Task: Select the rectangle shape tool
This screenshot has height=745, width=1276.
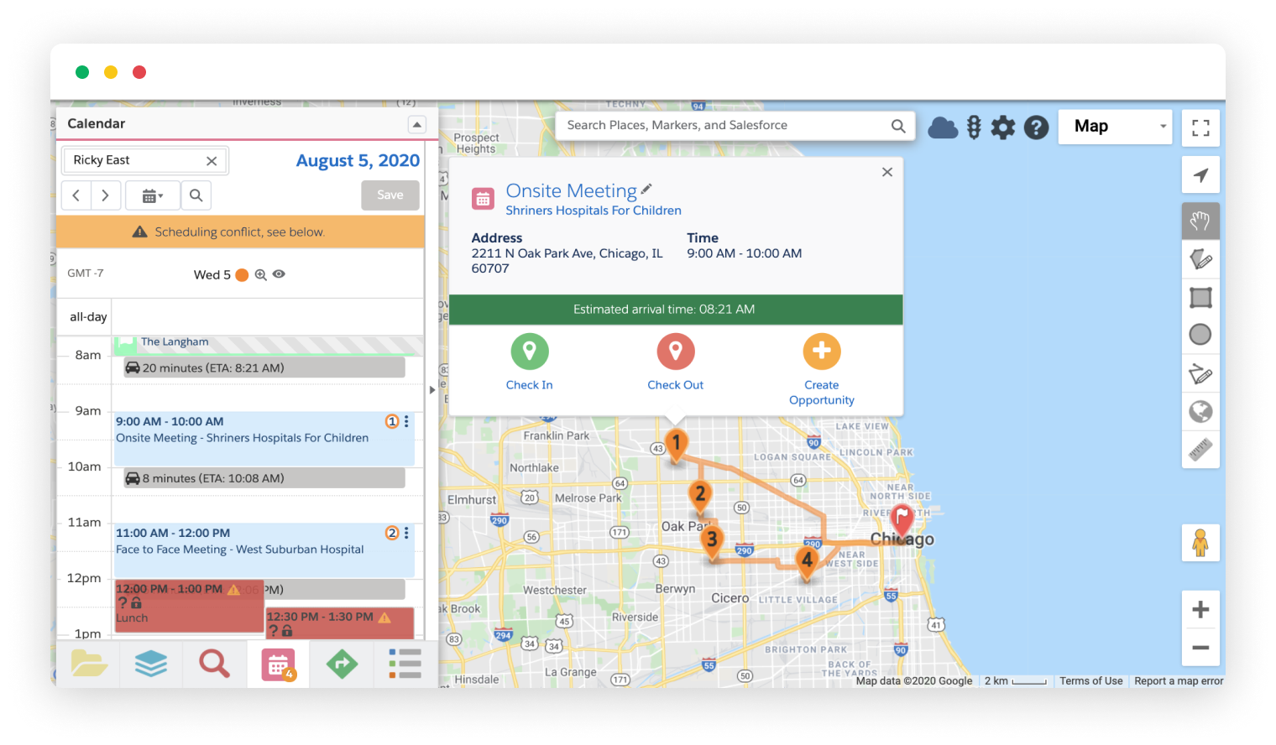Action: (1200, 297)
